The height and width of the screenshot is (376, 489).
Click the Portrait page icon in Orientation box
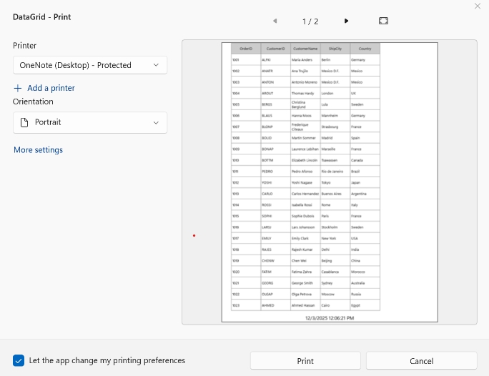coord(24,122)
